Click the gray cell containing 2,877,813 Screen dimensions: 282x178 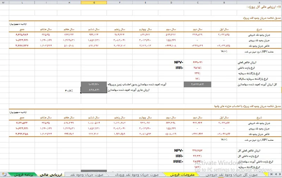point(197,85)
